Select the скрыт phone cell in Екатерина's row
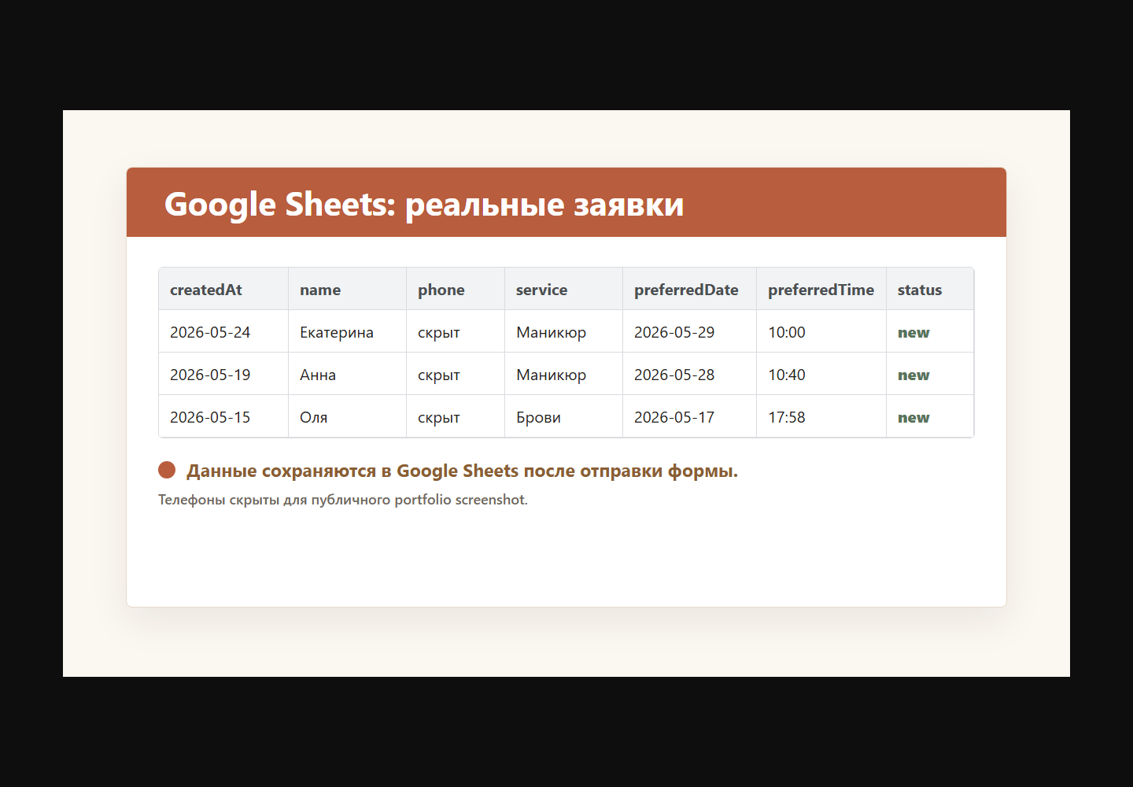The width and height of the screenshot is (1133, 787). coord(456,331)
